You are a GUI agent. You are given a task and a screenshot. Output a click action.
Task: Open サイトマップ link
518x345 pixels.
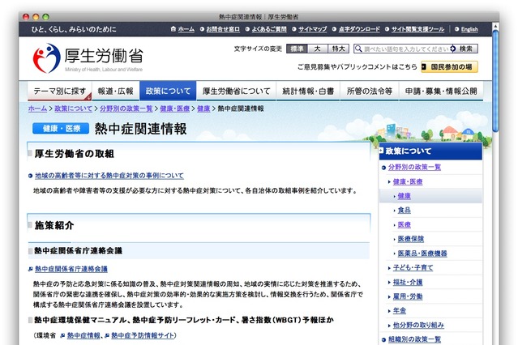(313, 29)
